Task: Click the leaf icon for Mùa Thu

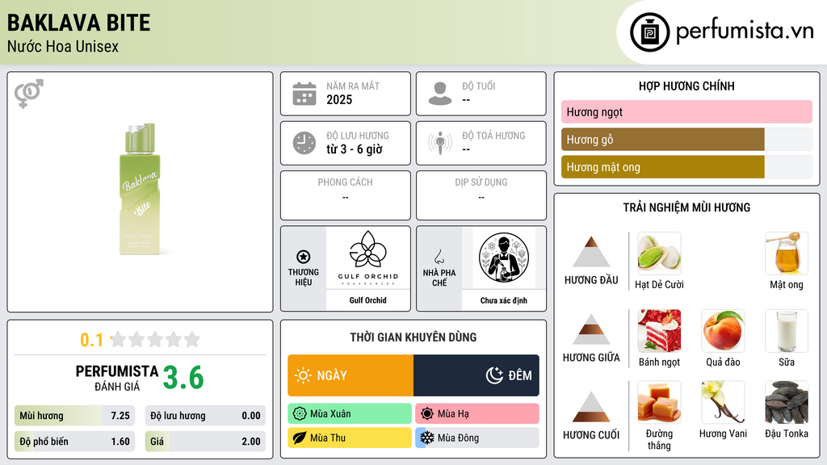Action: 300,438
